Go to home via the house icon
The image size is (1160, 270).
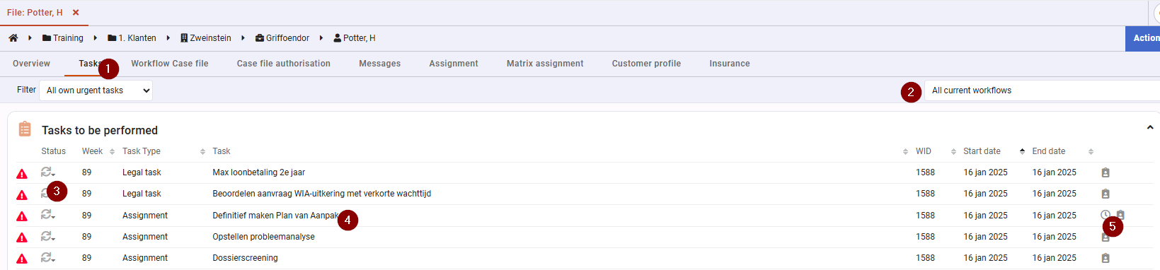[13, 38]
